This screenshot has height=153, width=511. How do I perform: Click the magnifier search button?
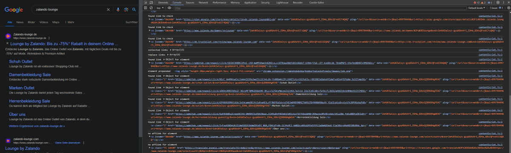pos(135,9)
